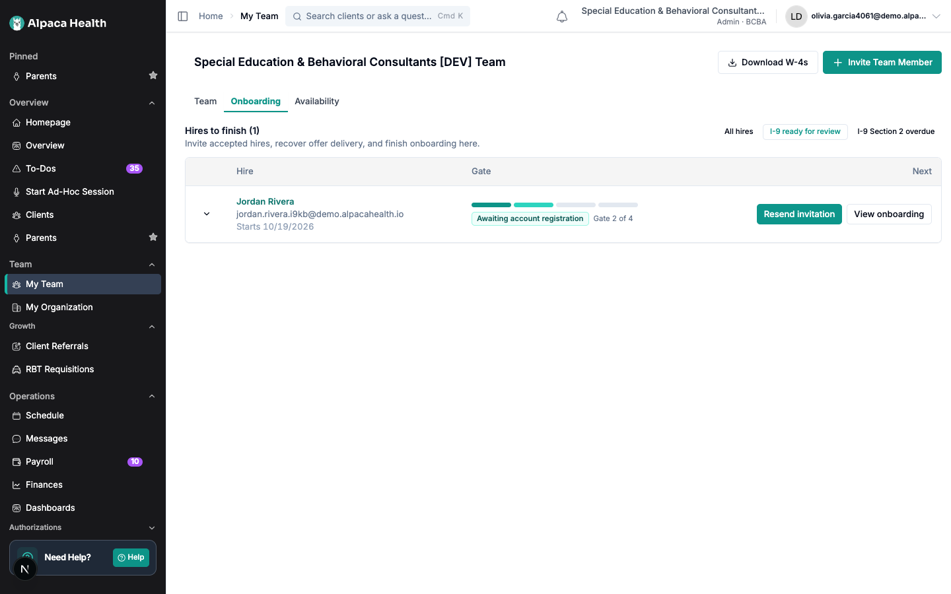Collapse the Operations sidebar section
Image resolution: width=951 pixels, height=594 pixels.
[x=152, y=397]
